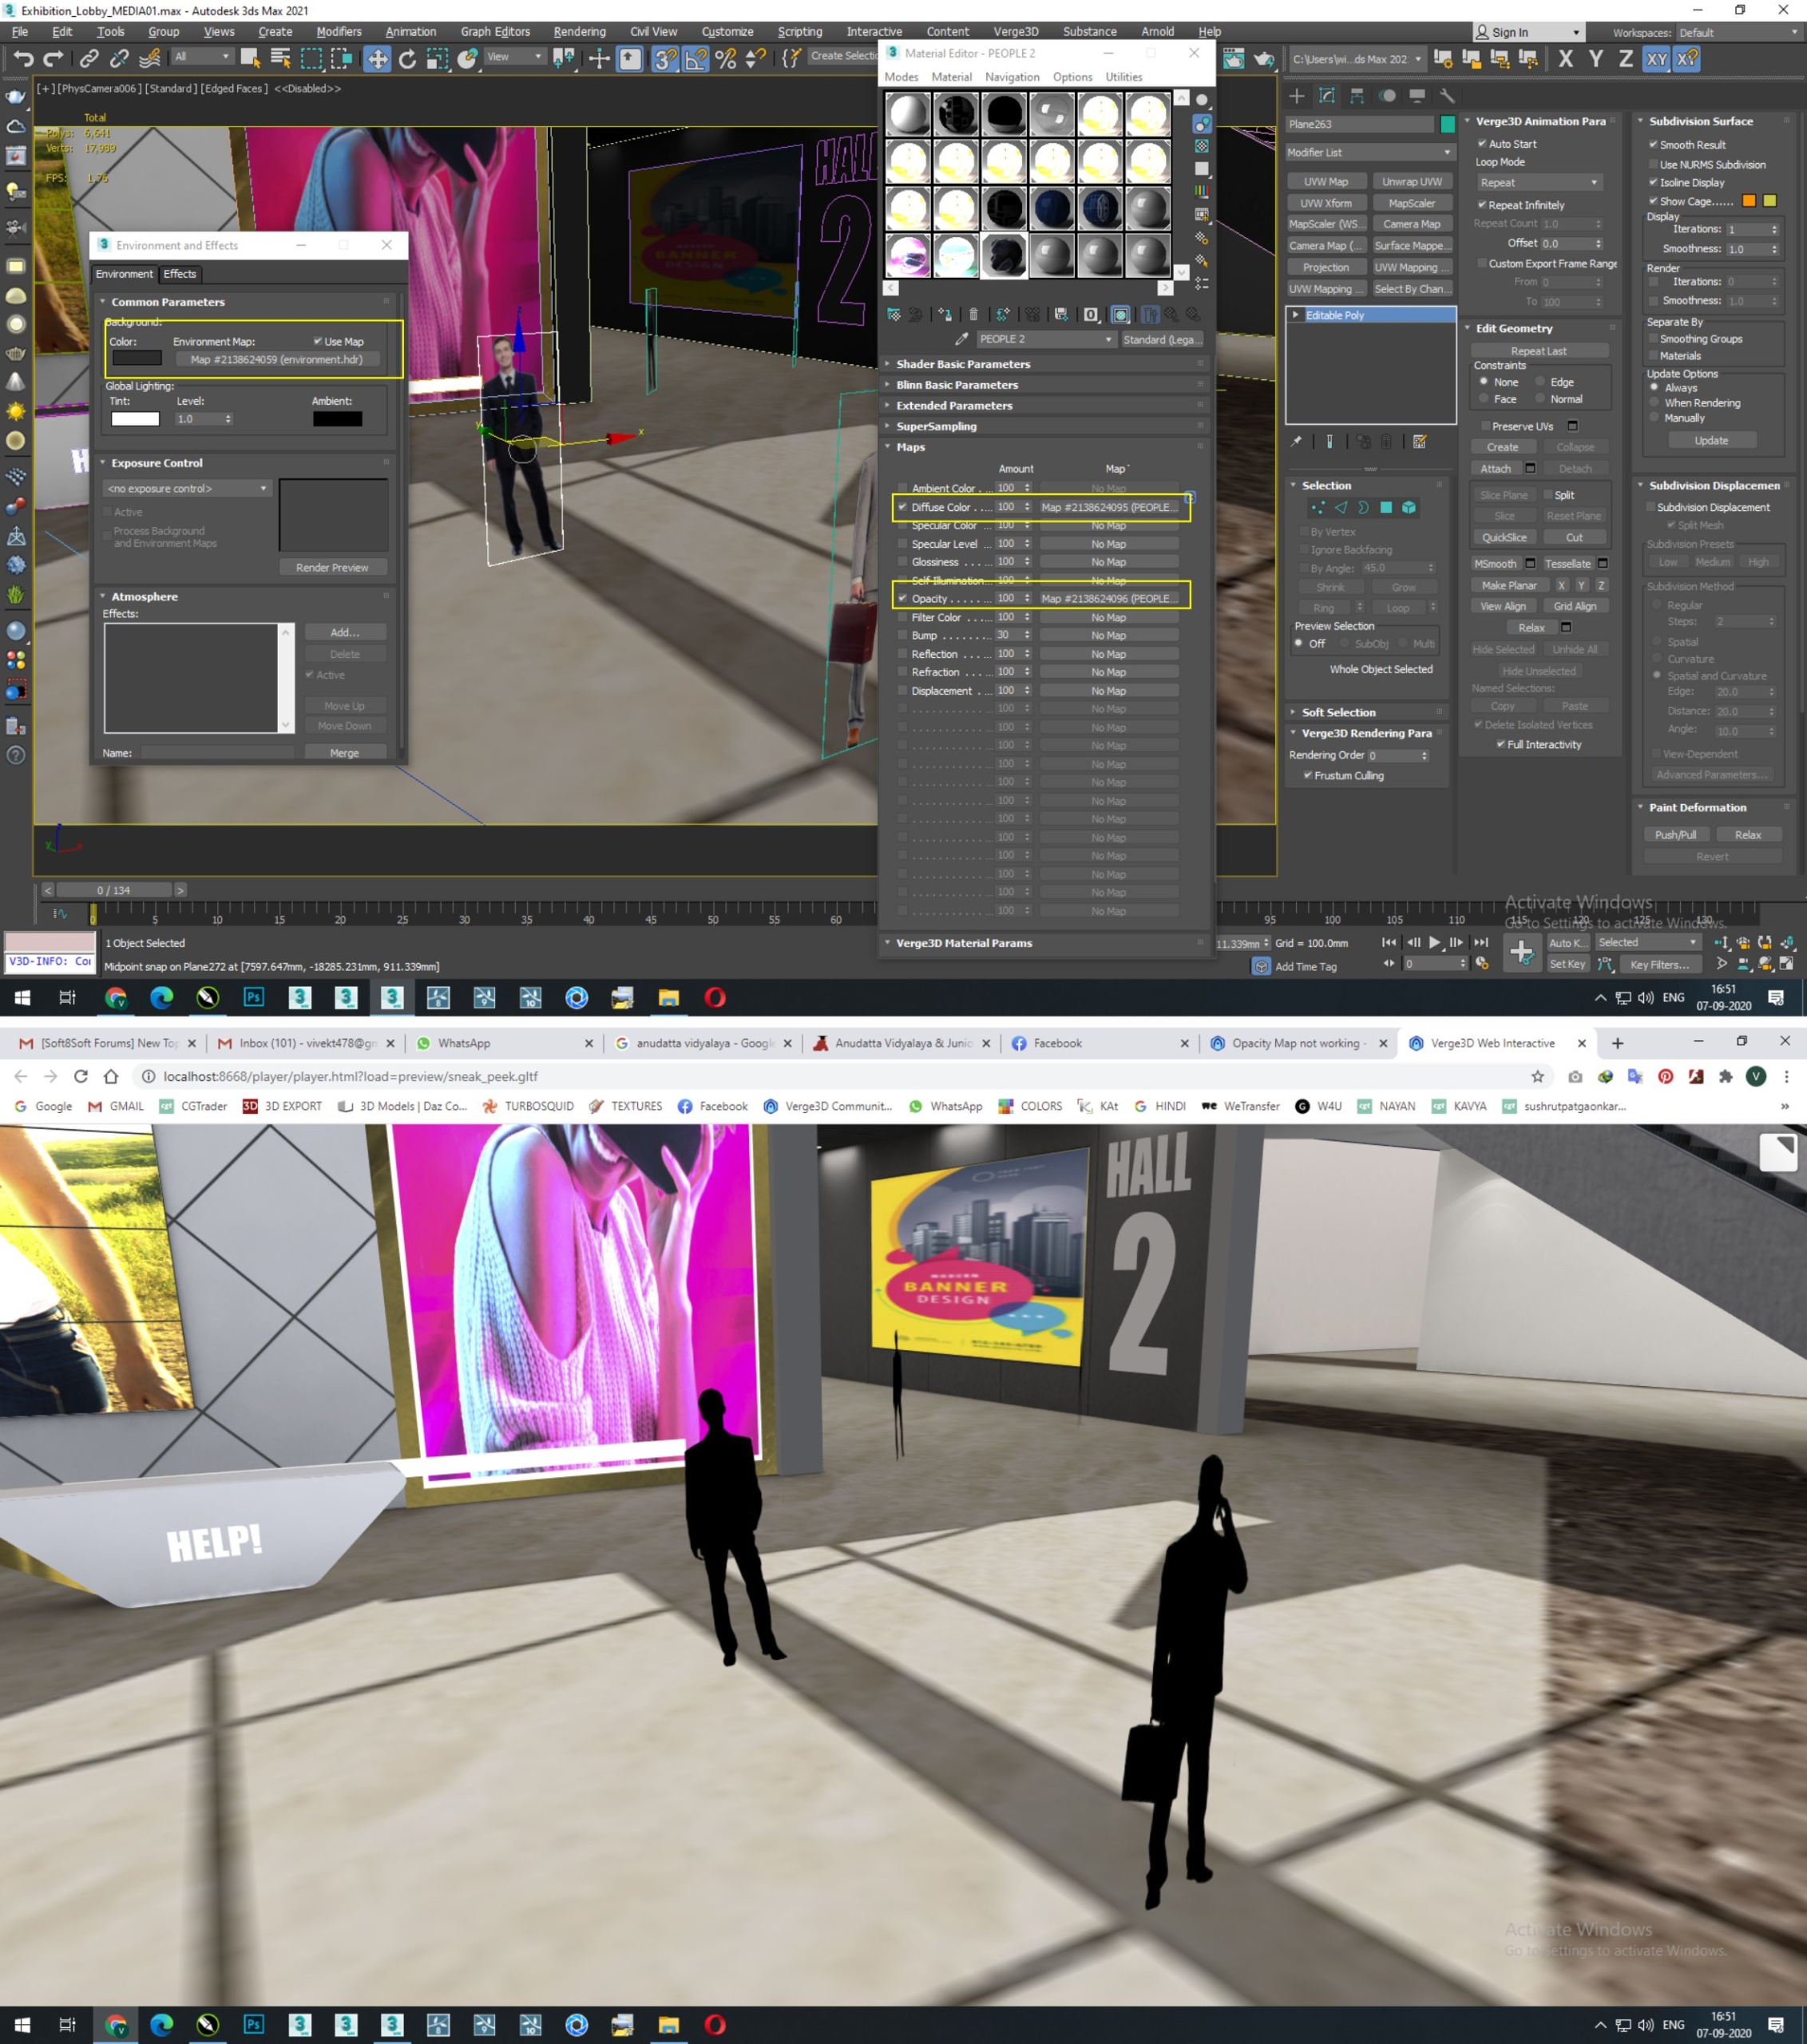The image size is (1807, 2044).
Task: Activate the Select and Scale tool
Action: tap(437, 58)
